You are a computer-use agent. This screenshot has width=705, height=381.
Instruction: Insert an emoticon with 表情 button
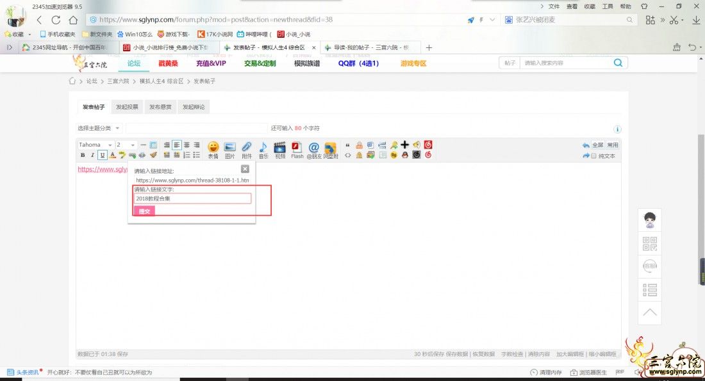pyautogui.click(x=213, y=150)
